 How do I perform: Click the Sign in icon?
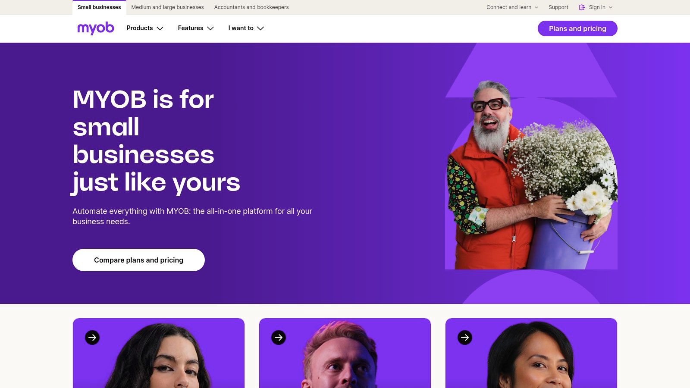(x=582, y=7)
